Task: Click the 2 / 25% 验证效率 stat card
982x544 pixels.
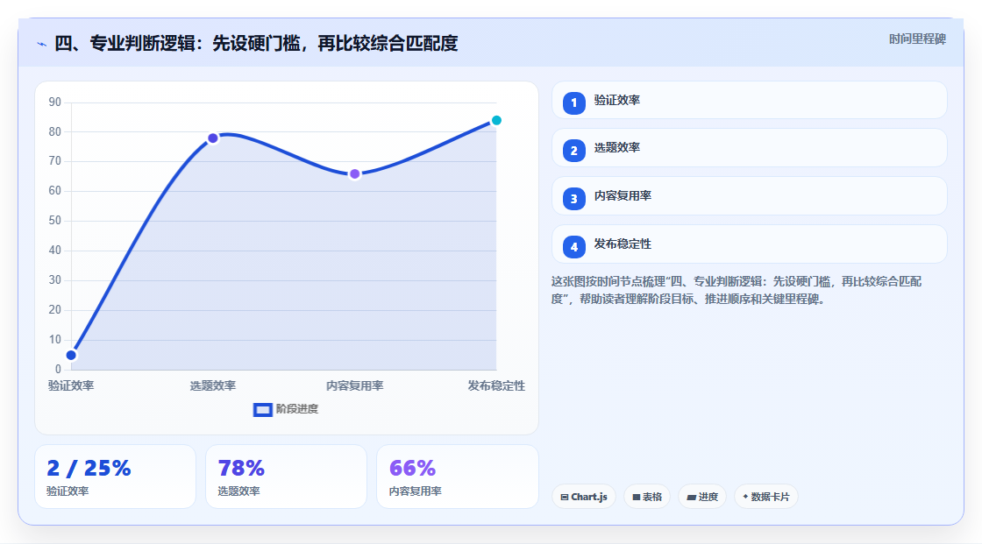Action: tap(115, 477)
